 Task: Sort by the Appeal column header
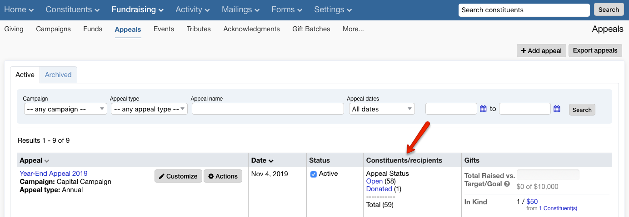pos(35,160)
